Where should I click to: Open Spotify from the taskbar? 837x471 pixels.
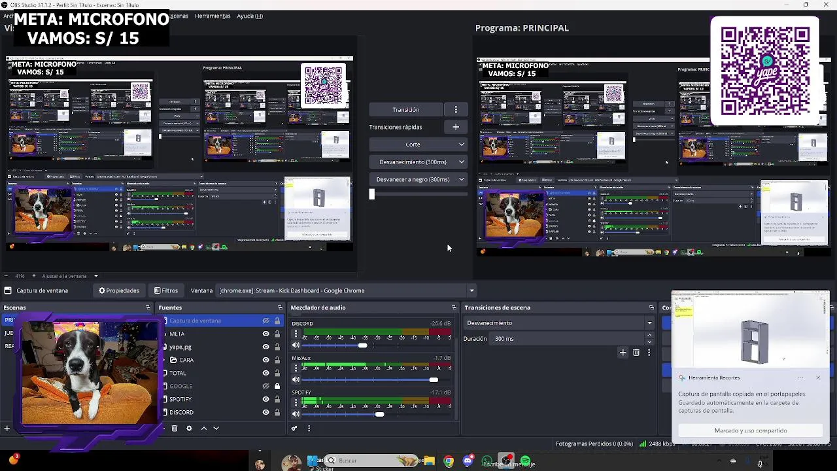tap(525, 461)
